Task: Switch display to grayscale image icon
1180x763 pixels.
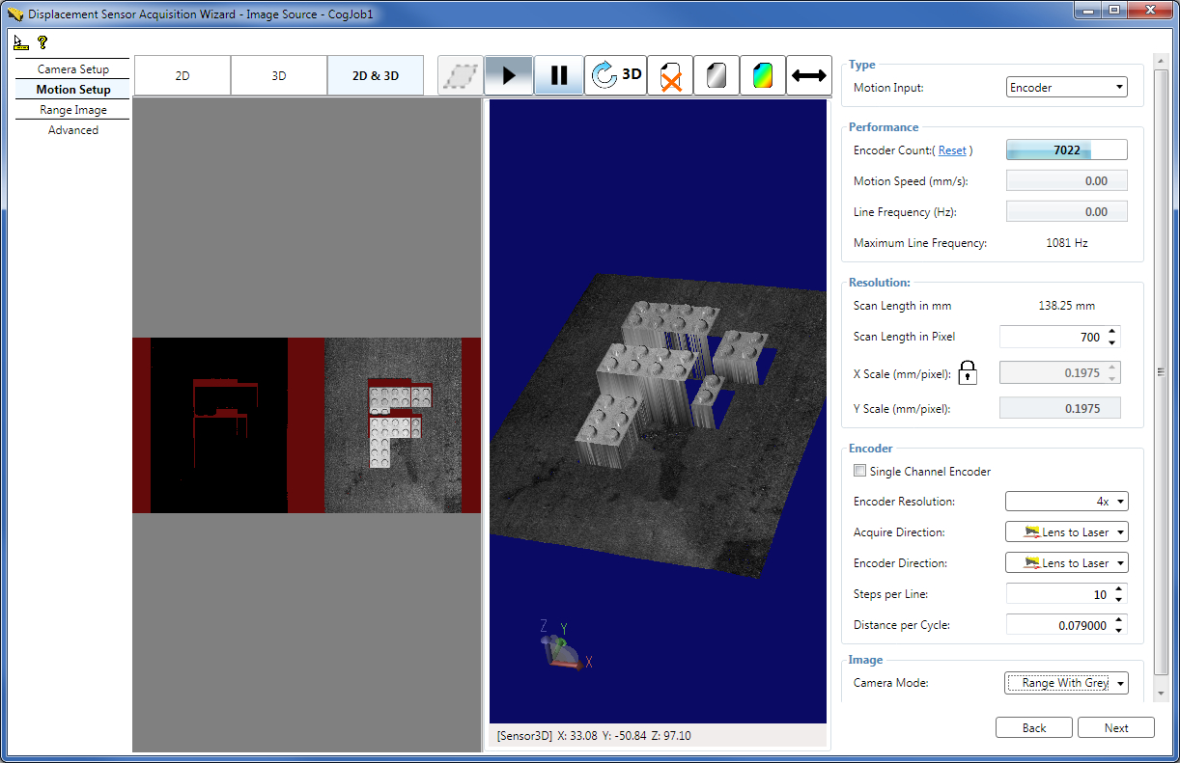Action: coord(716,73)
